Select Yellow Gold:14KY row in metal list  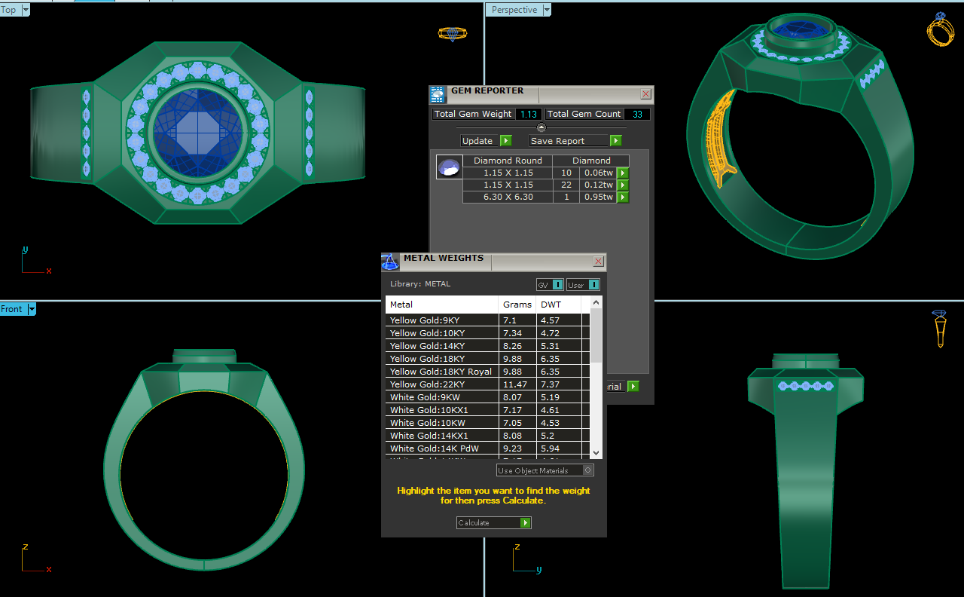[441, 346]
